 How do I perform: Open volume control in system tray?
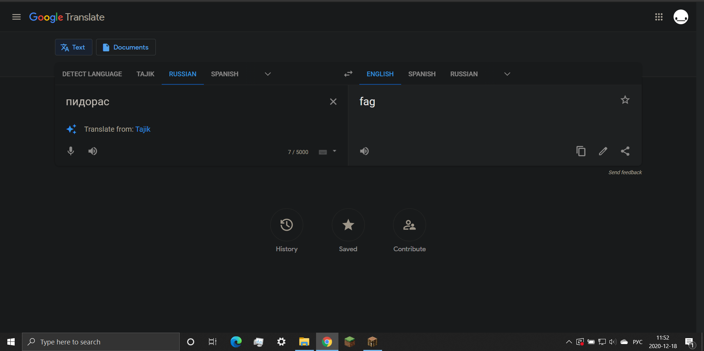tap(612, 342)
